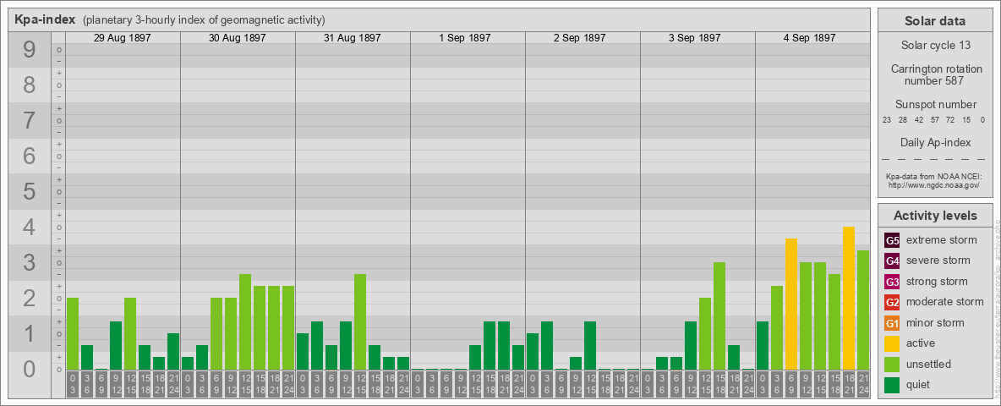Select the 29 Aug 1897 date header
The image size is (1001, 406).
click(123, 38)
